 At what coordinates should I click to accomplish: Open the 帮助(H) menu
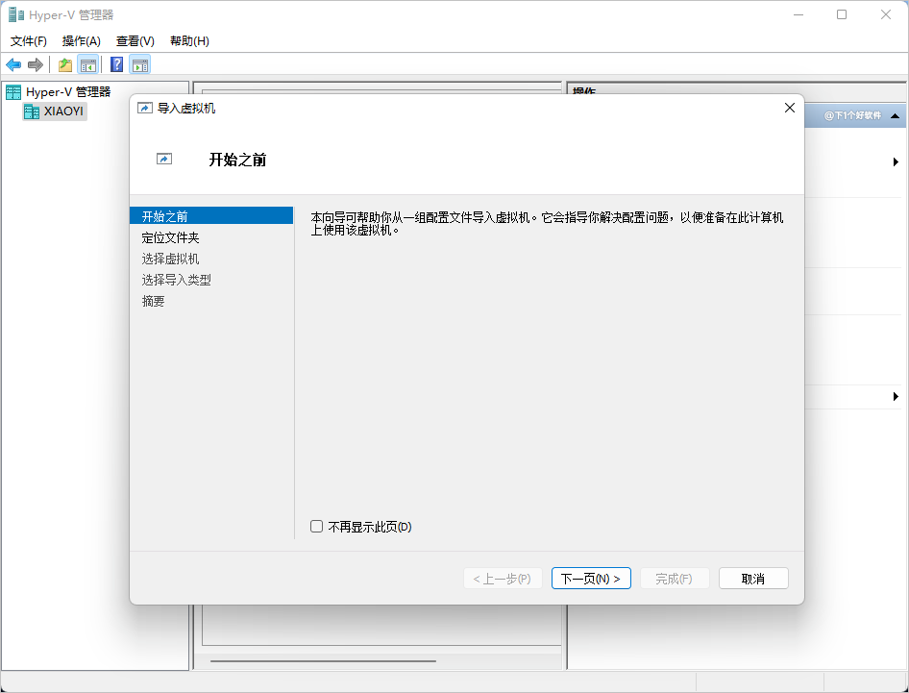[x=189, y=41]
